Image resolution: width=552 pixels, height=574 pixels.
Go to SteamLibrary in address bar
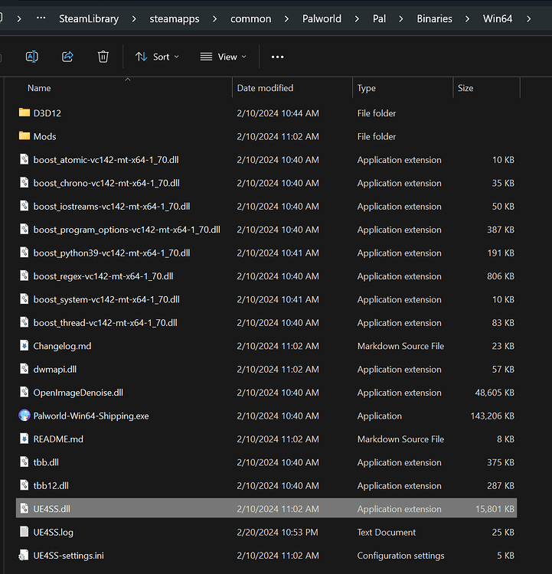pyautogui.click(x=89, y=18)
